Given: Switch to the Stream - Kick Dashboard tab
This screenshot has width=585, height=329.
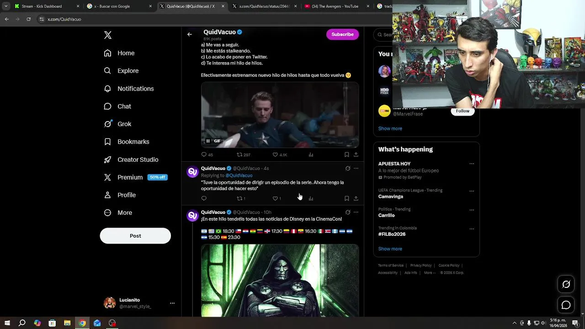Looking at the screenshot, I should pos(47,6).
